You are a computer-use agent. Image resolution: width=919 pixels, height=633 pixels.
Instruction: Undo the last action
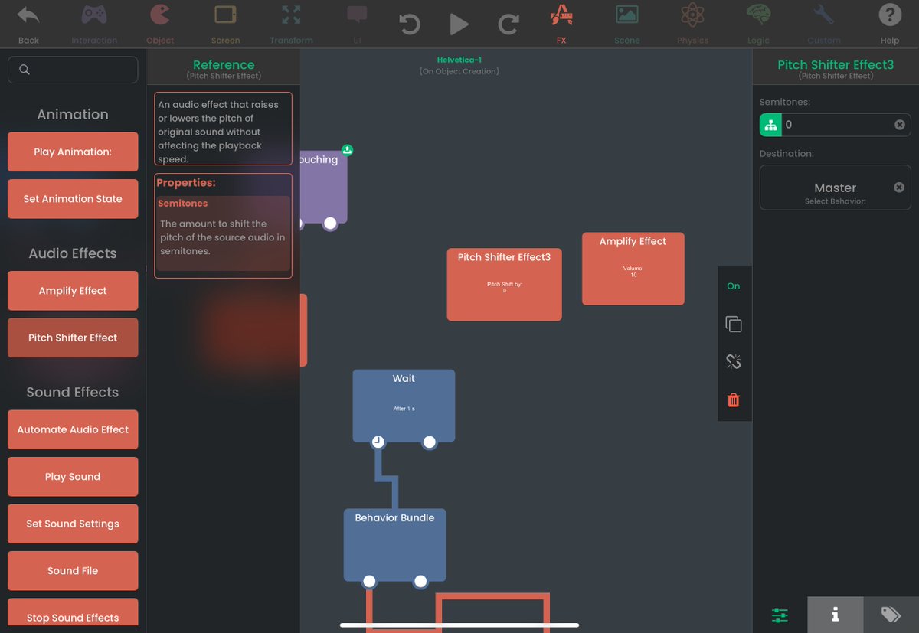click(410, 24)
